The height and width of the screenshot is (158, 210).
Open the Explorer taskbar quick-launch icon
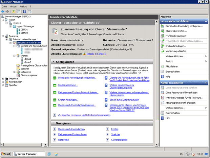[56, 154]
